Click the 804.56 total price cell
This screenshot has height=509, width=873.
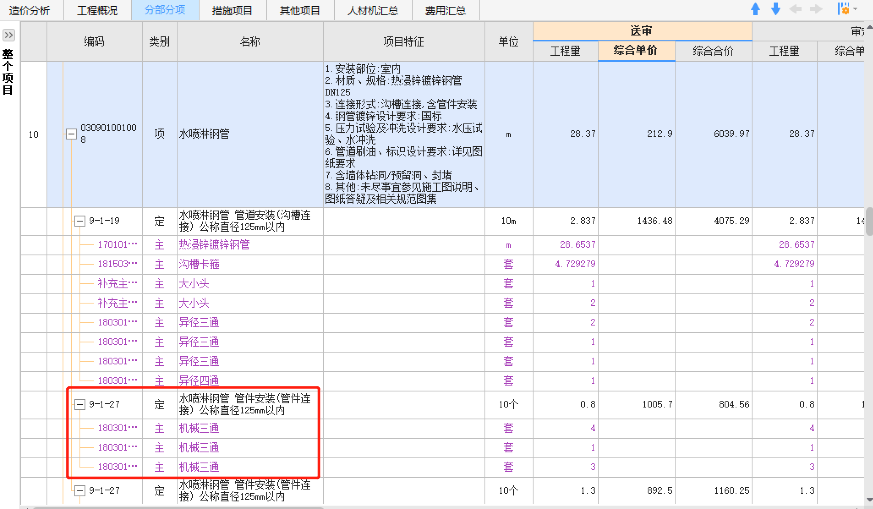click(x=713, y=405)
